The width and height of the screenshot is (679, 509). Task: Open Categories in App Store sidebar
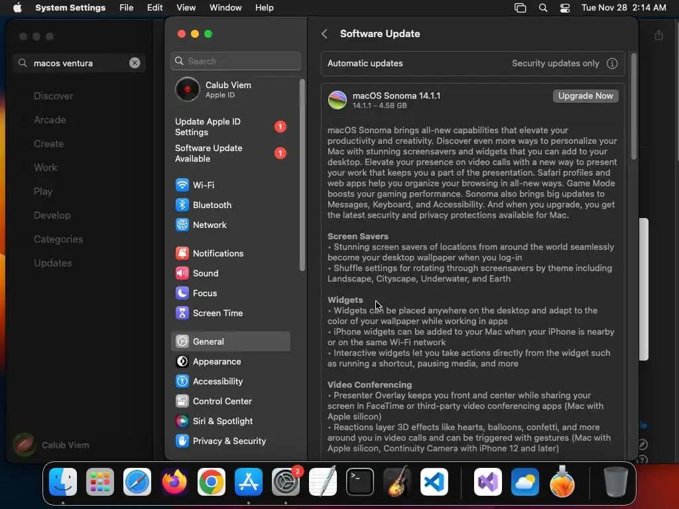coord(58,239)
